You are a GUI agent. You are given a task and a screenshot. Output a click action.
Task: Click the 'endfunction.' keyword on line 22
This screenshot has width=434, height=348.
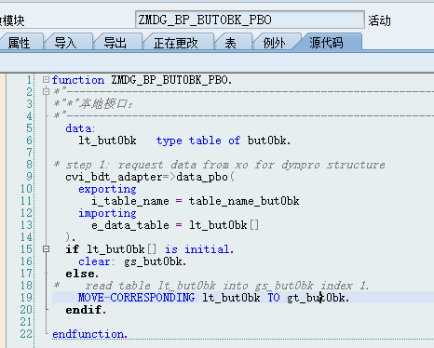pos(89,334)
